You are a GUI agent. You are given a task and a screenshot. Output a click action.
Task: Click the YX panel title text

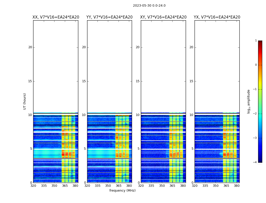tap(217, 17)
